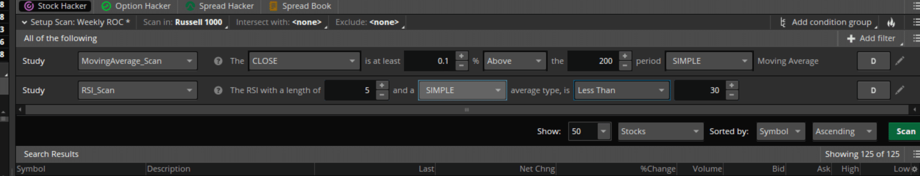The height and width of the screenshot is (176, 920).
Task: Collapse the Setup Scan: Weekly ROC section
Action: [24, 22]
